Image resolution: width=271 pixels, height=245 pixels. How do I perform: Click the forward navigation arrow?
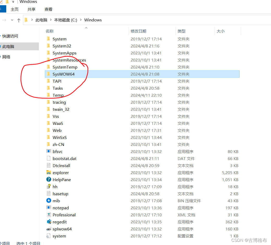coord(4,20)
